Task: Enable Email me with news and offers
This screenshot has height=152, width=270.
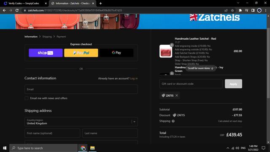Action: tap(27, 98)
